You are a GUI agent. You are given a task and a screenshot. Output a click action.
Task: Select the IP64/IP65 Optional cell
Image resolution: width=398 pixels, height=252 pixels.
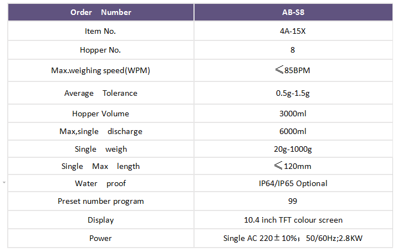tap(293, 183)
